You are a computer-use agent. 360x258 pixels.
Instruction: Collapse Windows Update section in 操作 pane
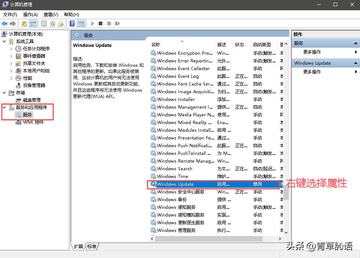pyautogui.click(x=355, y=63)
